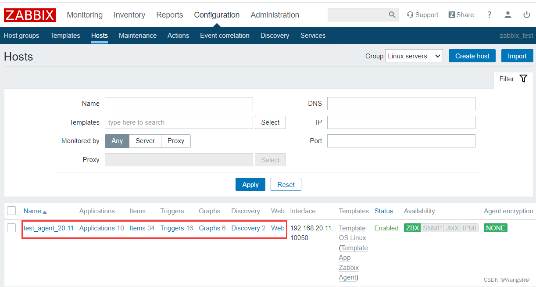Open the Inventory menu

click(129, 15)
